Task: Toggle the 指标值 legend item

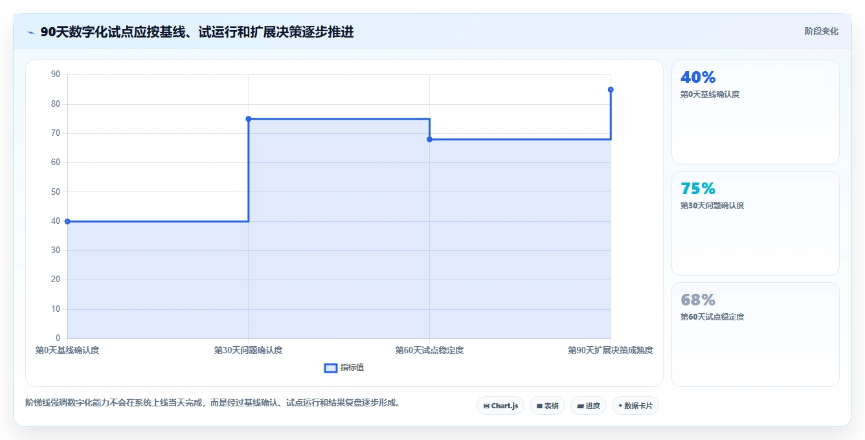Action: pyautogui.click(x=344, y=368)
